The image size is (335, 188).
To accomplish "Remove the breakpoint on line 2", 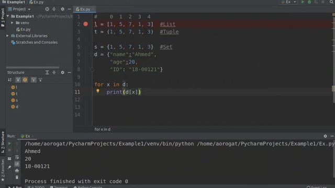I will [x=86, y=24].
